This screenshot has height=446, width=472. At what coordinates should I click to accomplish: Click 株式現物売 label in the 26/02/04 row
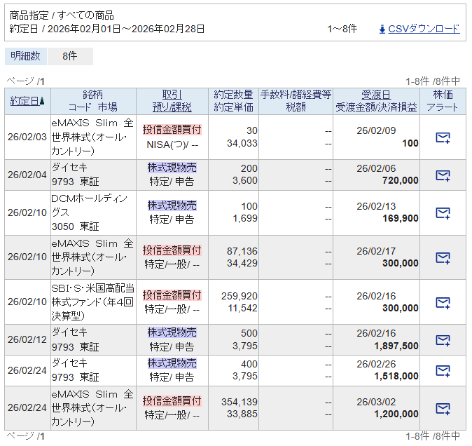172,168
